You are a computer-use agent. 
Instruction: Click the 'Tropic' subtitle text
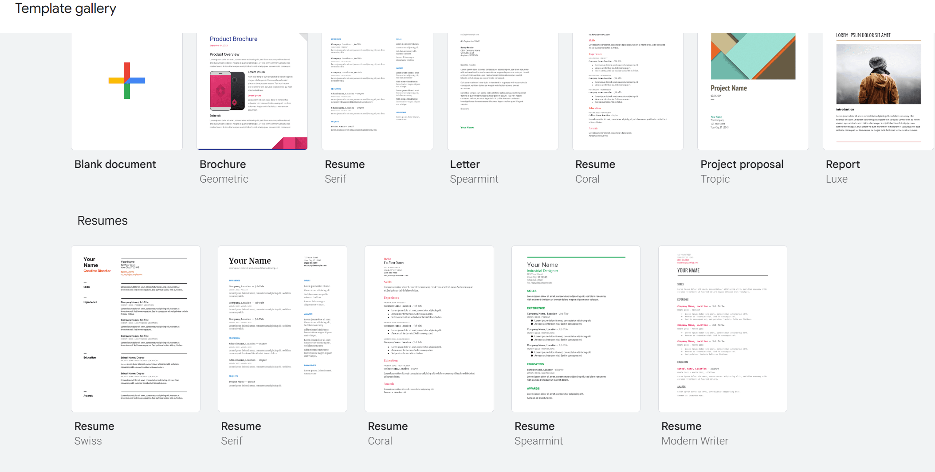pos(715,179)
